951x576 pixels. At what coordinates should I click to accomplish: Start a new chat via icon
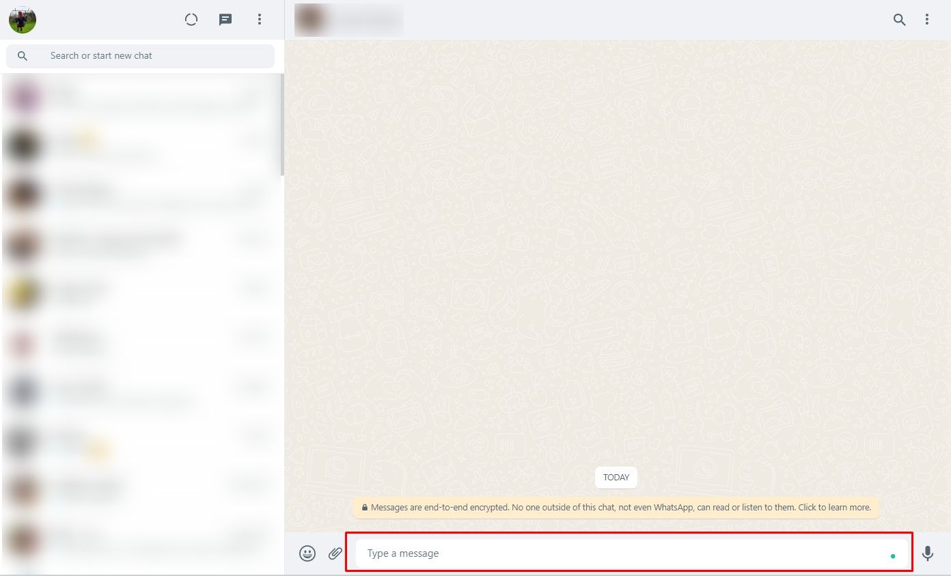pos(225,20)
